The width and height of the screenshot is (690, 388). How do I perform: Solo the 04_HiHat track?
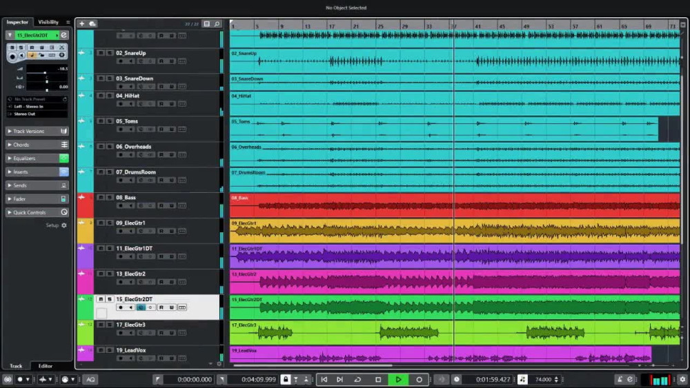tap(110, 95)
